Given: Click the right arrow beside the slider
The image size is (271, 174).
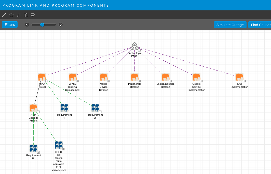Looking at the screenshot, I should point(61,25).
